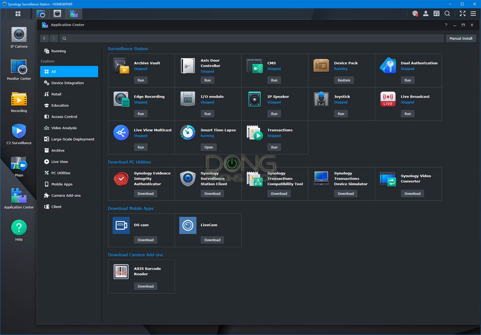Select All category in sidebar
This screenshot has height=335, width=481.
tap(69, 72)
